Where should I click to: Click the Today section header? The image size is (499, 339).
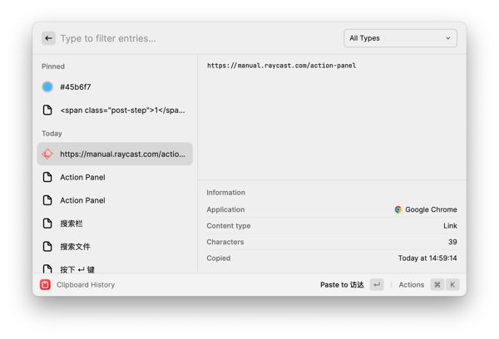pyautogui.click(x=52, y=133)
